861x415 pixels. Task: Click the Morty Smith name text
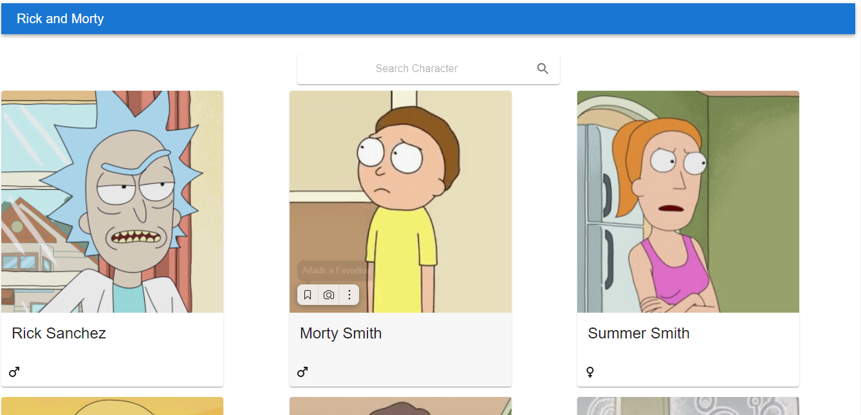(x=341, y=333)
